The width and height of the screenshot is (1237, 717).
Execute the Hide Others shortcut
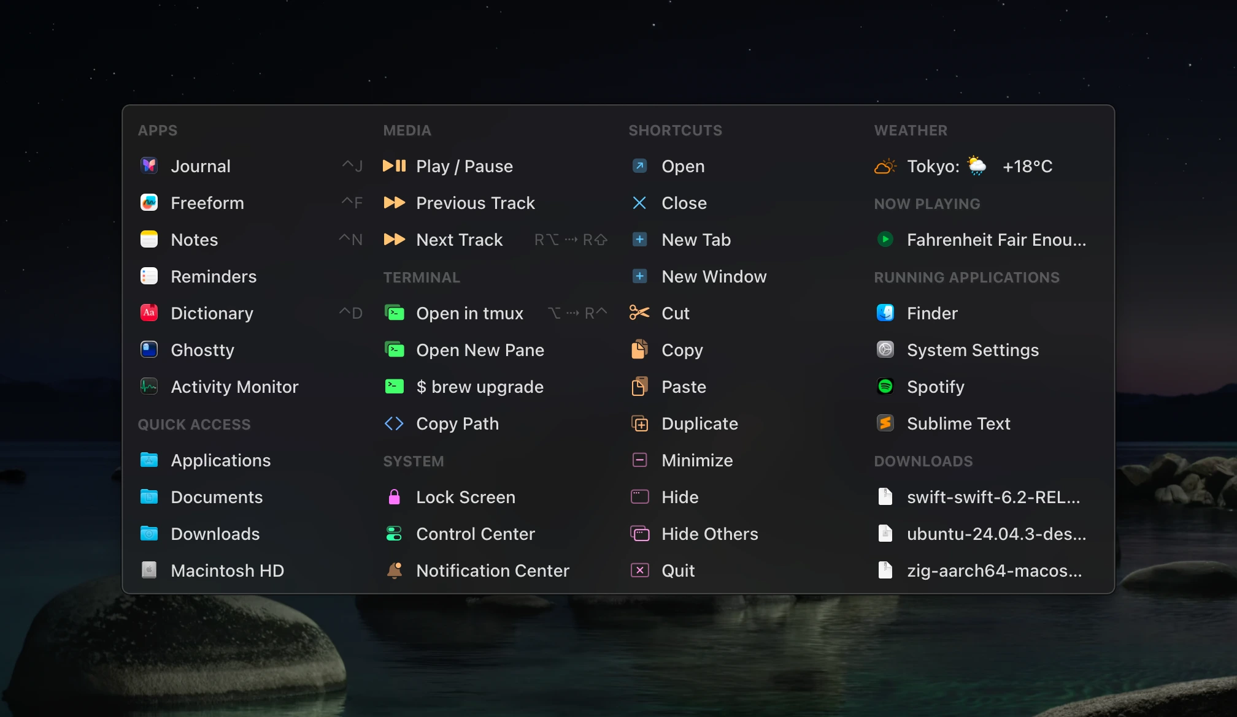click(709, 534)
